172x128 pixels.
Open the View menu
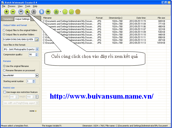tap(20, 6)
